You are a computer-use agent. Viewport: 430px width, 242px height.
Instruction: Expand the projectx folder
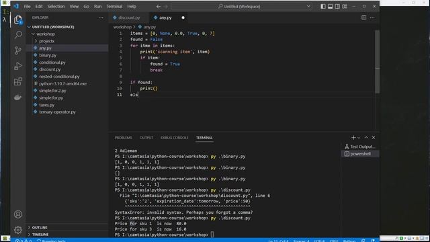pyautogui.click(x=67, y=41)
